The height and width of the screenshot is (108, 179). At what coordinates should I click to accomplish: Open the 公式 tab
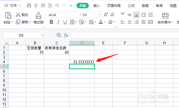point(131,6)
